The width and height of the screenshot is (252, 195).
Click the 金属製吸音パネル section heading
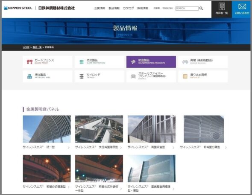pos(43,109)
